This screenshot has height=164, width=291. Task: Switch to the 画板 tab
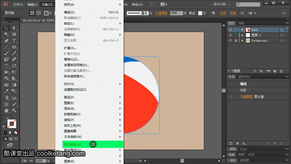[242, 23]
